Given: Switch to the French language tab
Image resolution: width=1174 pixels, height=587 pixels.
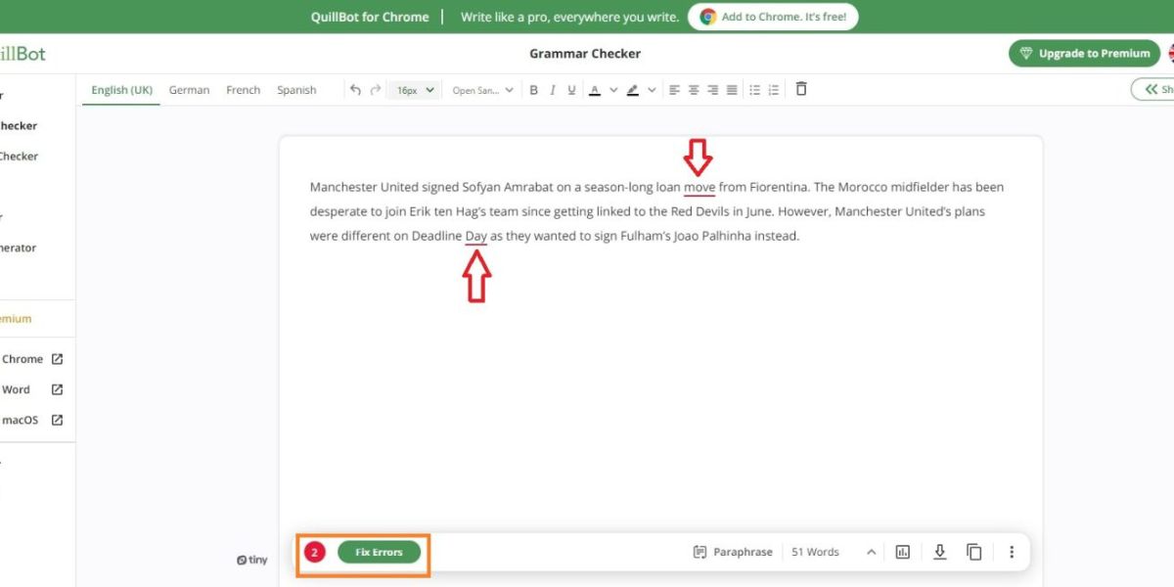Looking at the screenshot, I should (x=243, y=90).
